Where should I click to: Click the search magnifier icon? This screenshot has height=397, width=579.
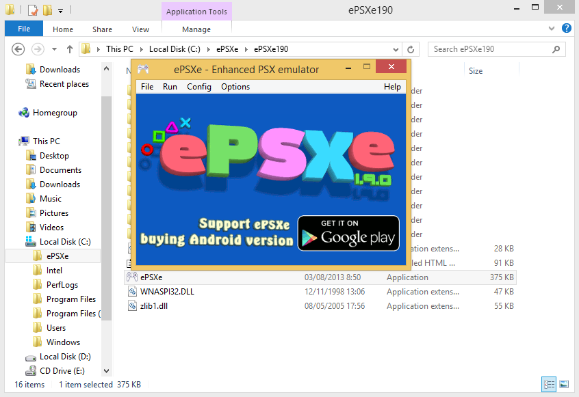pos(556,49)
